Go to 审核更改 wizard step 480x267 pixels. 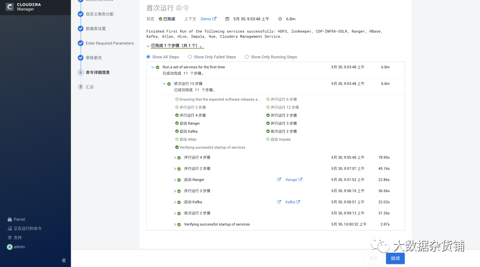[x=94, y=58]
